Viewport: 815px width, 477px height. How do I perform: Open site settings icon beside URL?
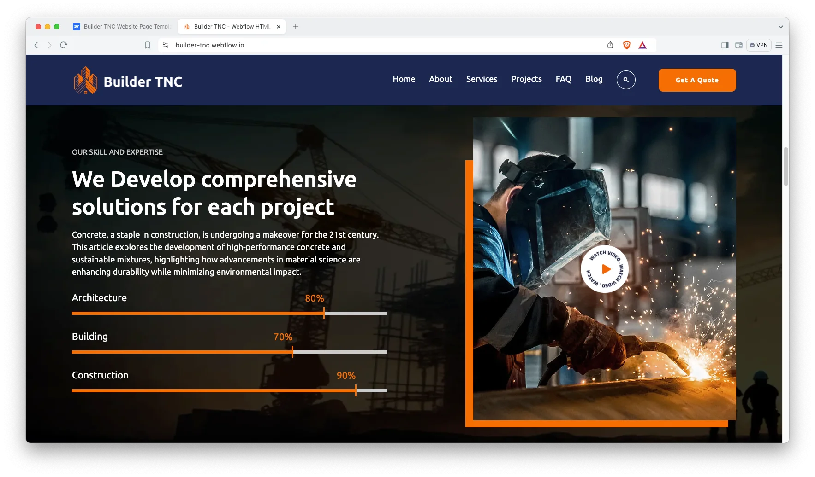pyautogui.click(x=166, y=45)
